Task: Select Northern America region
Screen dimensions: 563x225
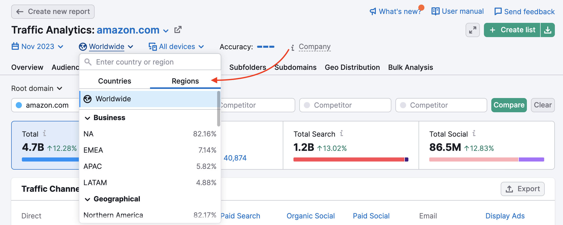Action: [x=150, y=215]
